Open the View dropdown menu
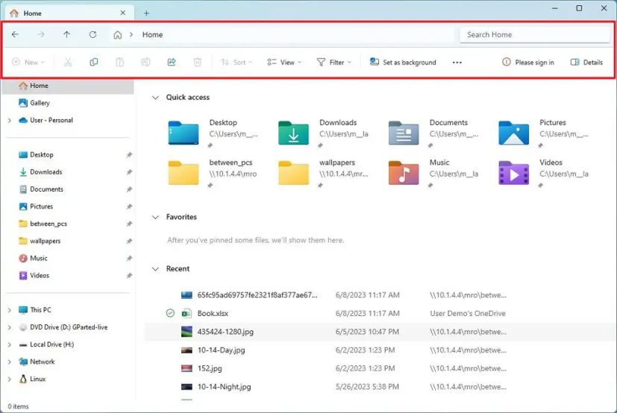This screenshot has height=413, width=617. tap(284, 63)
